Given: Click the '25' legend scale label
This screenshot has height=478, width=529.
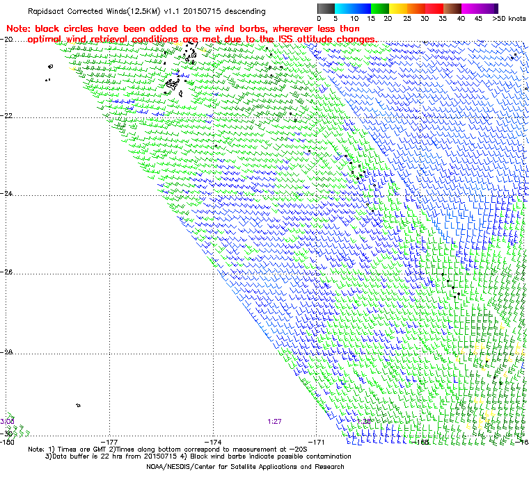Looking at the screenshot, I should (x=407, y=19).
